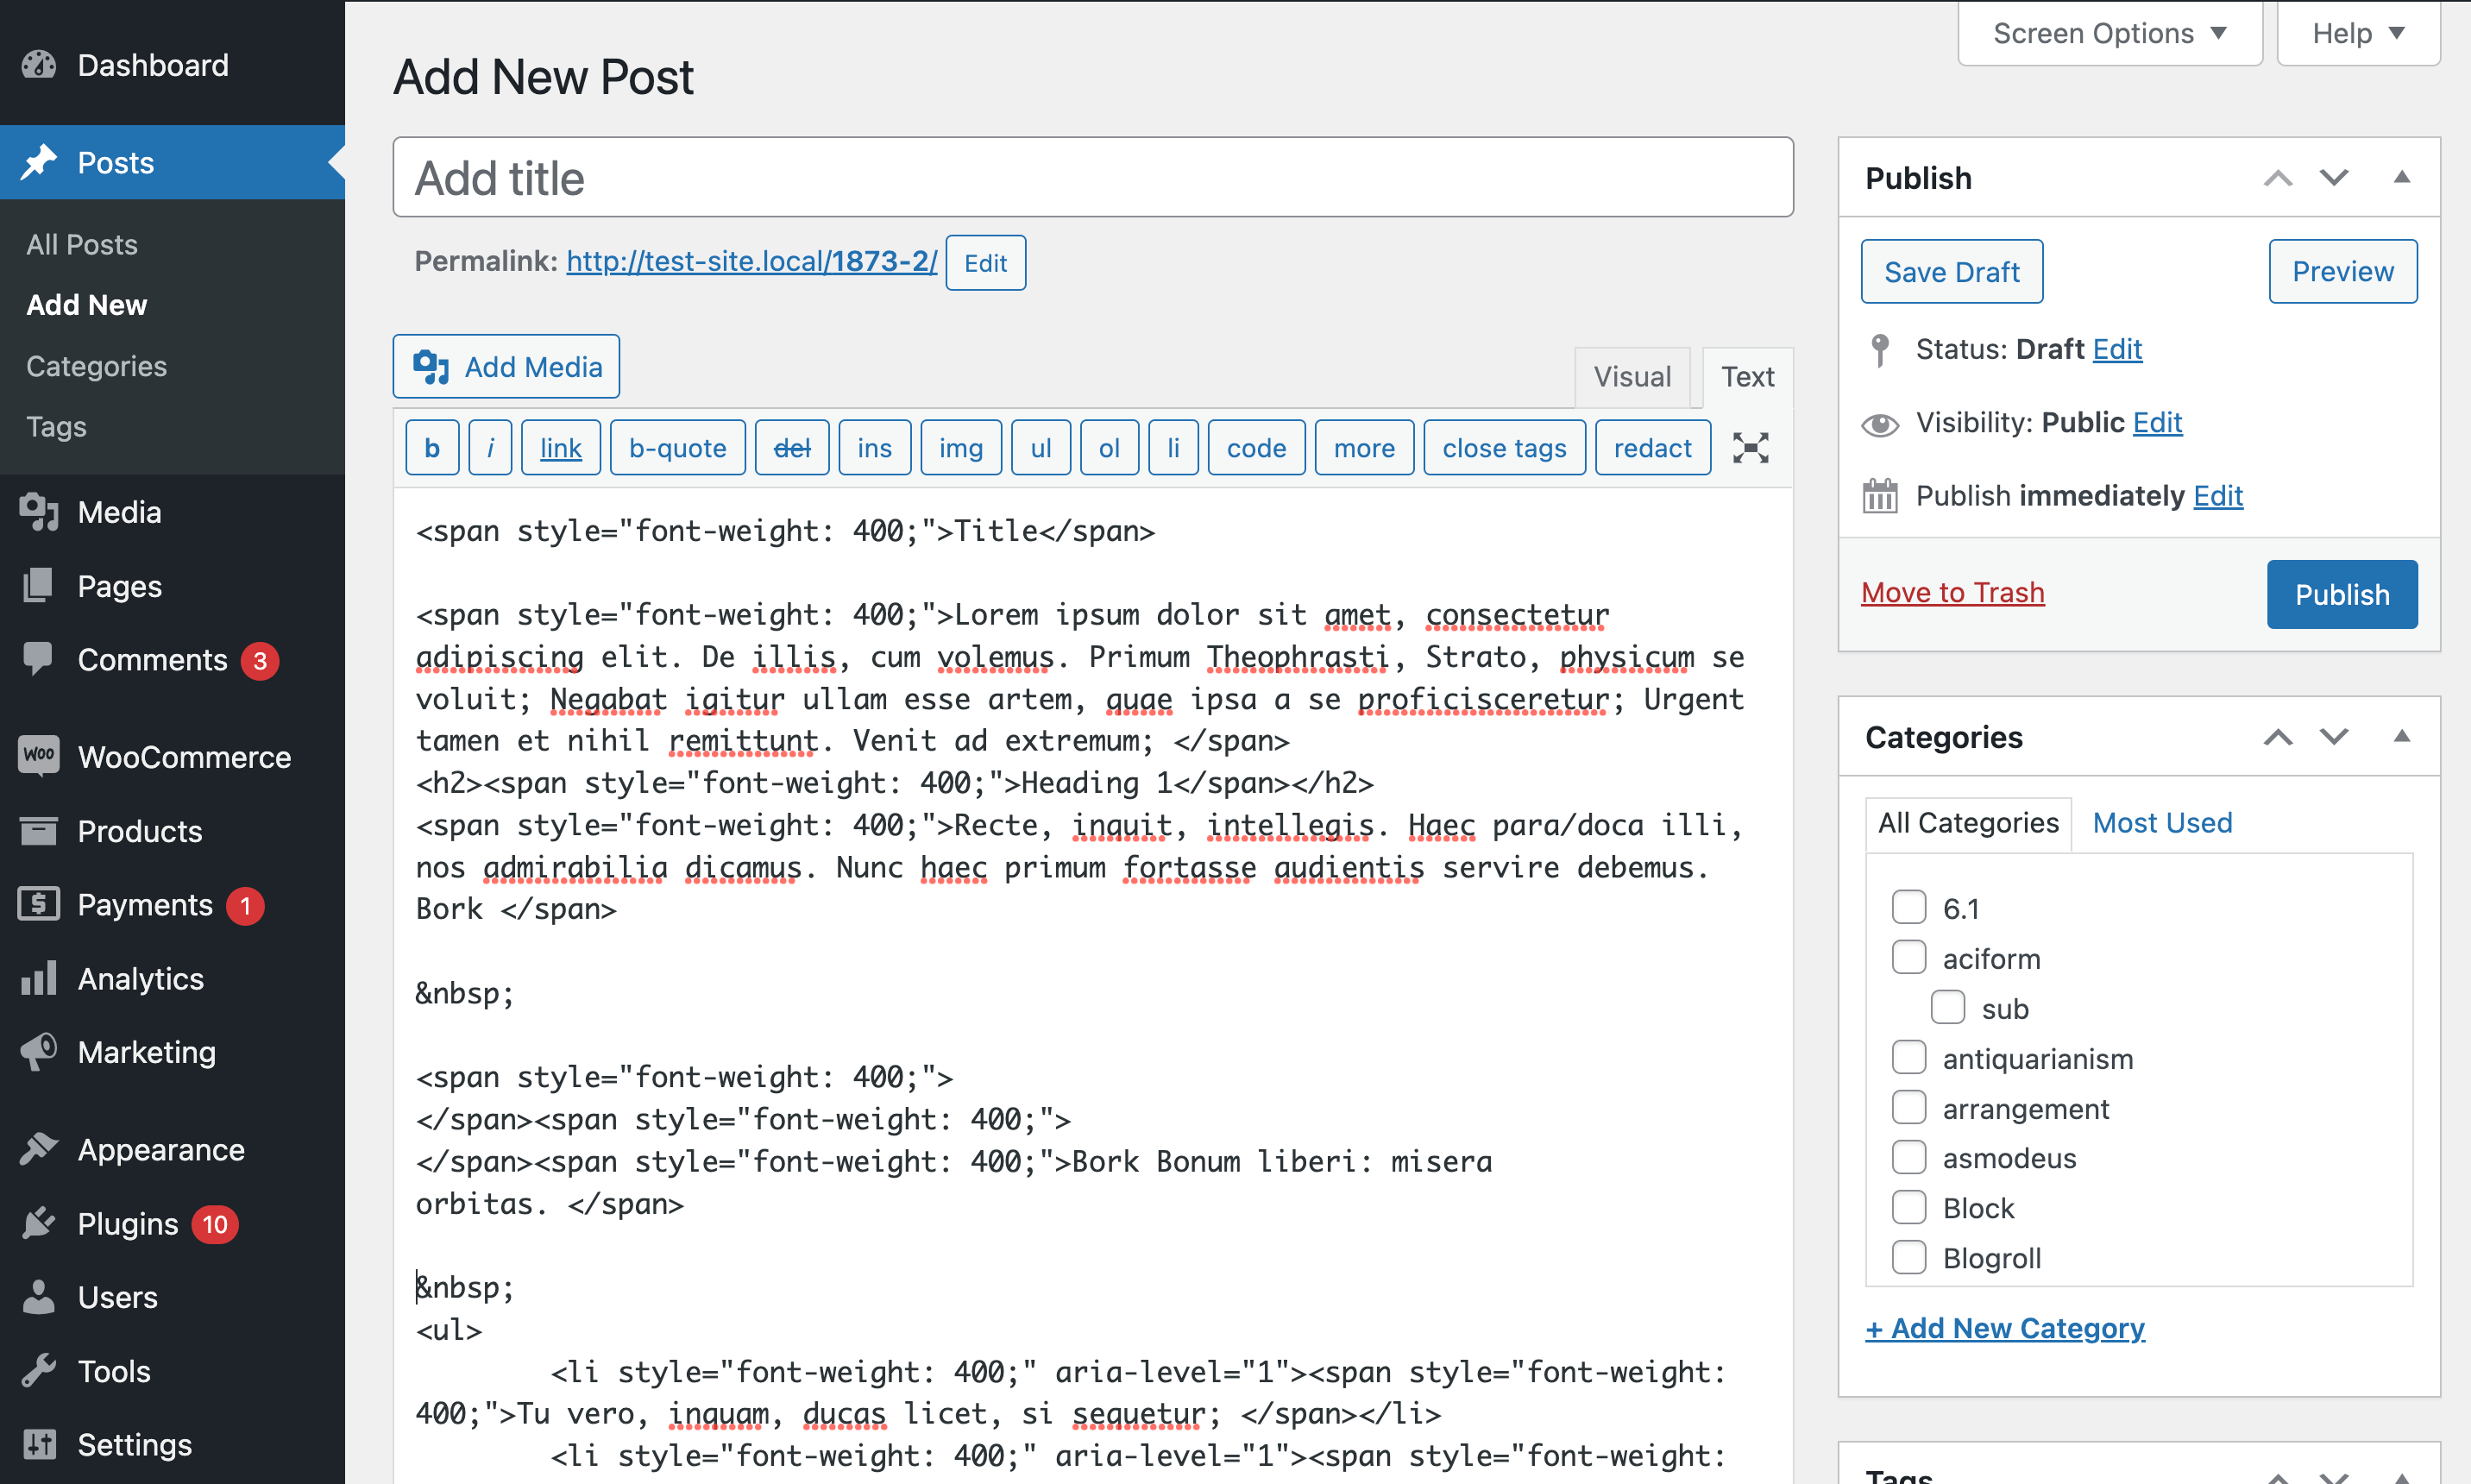
Task: Toggle bold formatting in the editor toolbar
Action: [x=431, y=447]
